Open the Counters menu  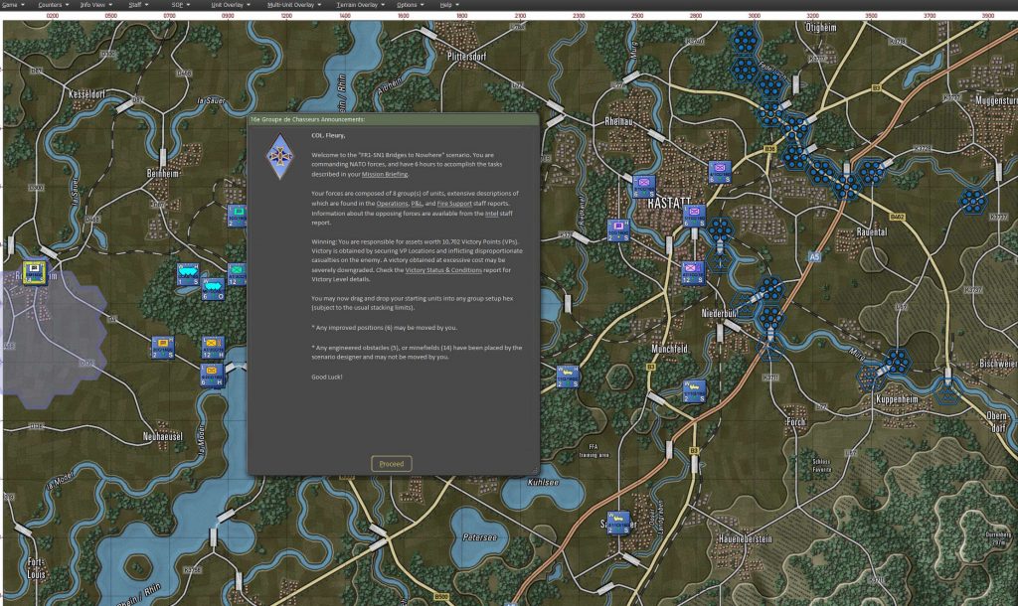51,5
